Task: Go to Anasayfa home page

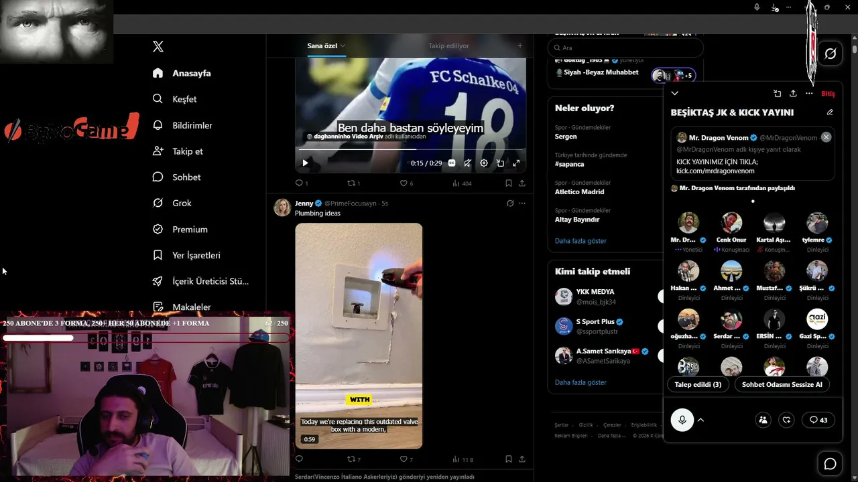Action: pos(182,73)
